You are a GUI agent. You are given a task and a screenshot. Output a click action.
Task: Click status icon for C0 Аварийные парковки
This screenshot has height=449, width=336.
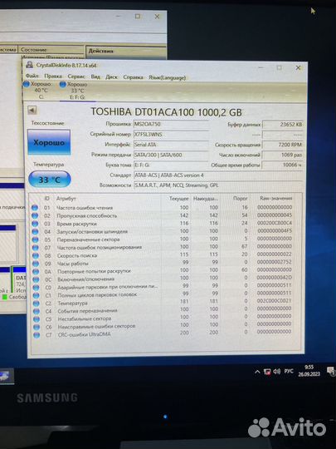click(x=36, y=288)
